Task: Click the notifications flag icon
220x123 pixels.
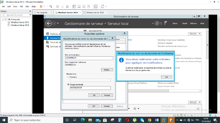Action: coord(166,24)
